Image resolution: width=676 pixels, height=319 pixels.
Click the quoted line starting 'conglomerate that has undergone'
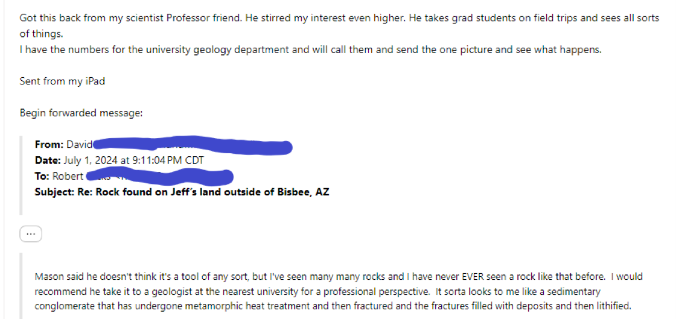pos(333,306)
